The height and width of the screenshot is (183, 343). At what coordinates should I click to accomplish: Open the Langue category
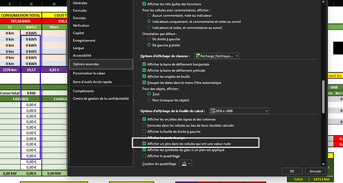click(x=78, y=48)
